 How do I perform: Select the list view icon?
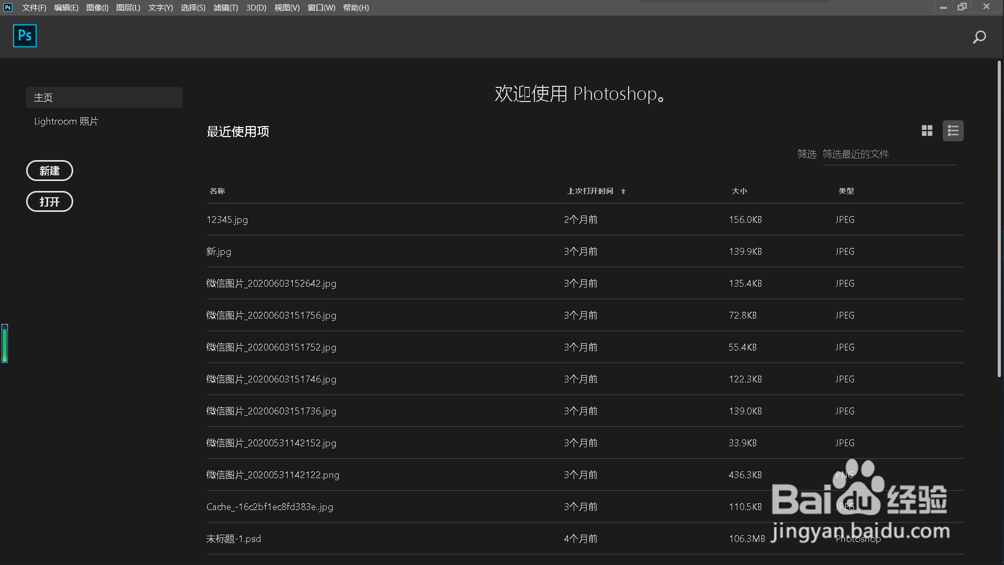(x=953, y=130)
